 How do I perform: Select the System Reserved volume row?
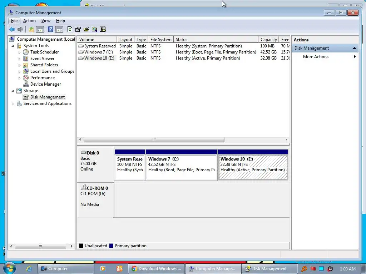pyautogui.click(x=183, y=46)
